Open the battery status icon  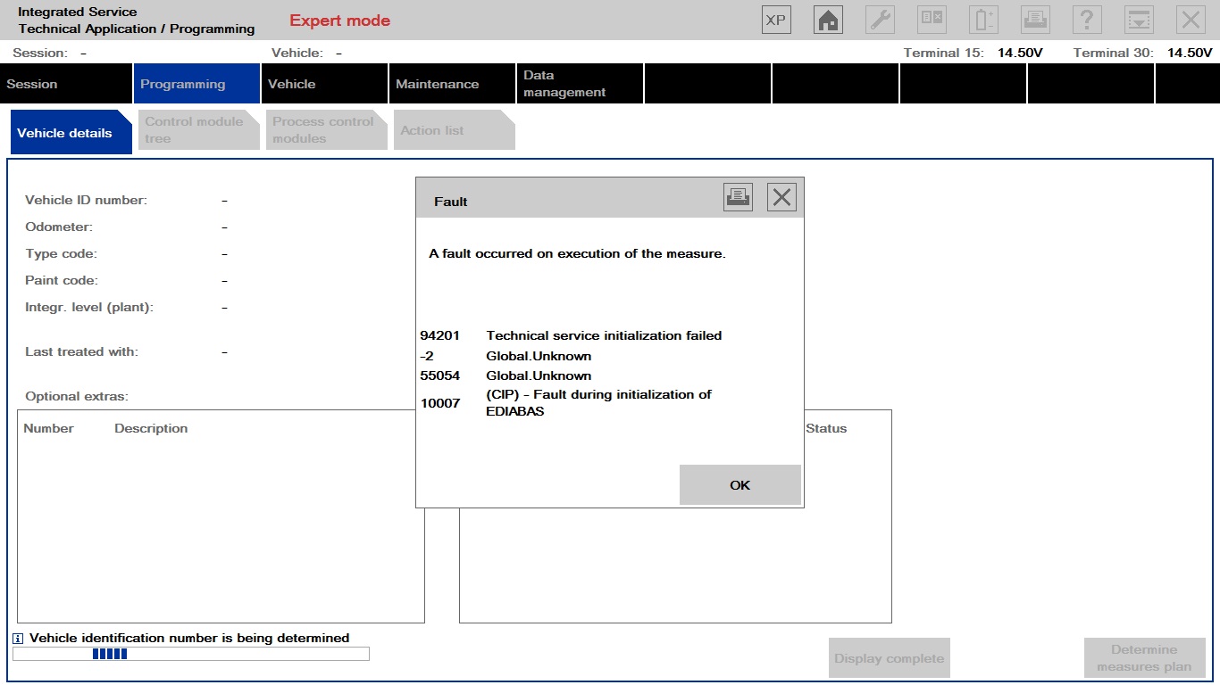point(984,20)
